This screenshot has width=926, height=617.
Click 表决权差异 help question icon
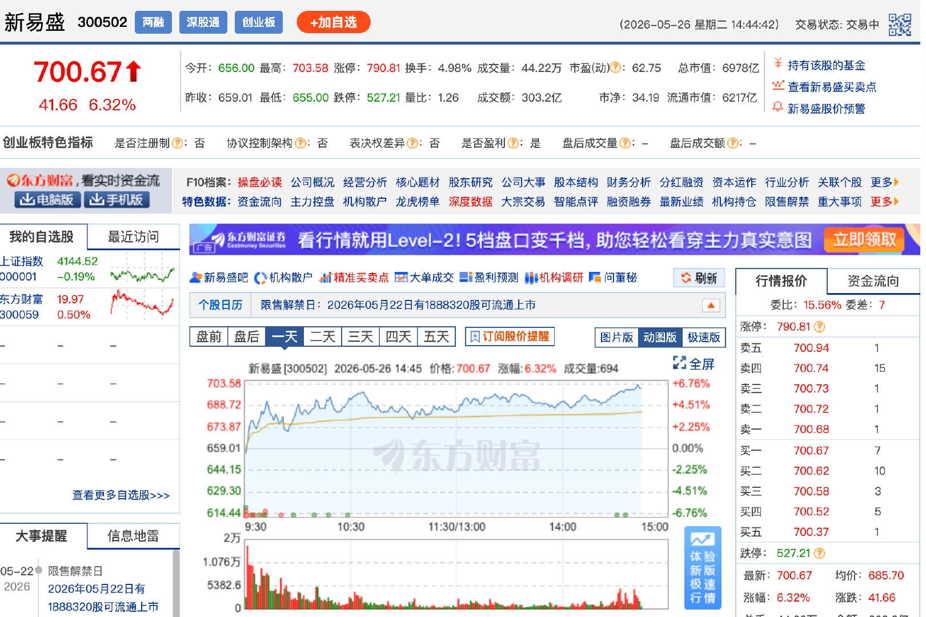[412, 143]
